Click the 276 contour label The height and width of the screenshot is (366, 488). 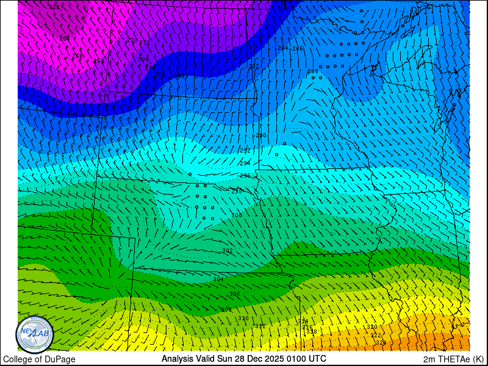(150, 67)
